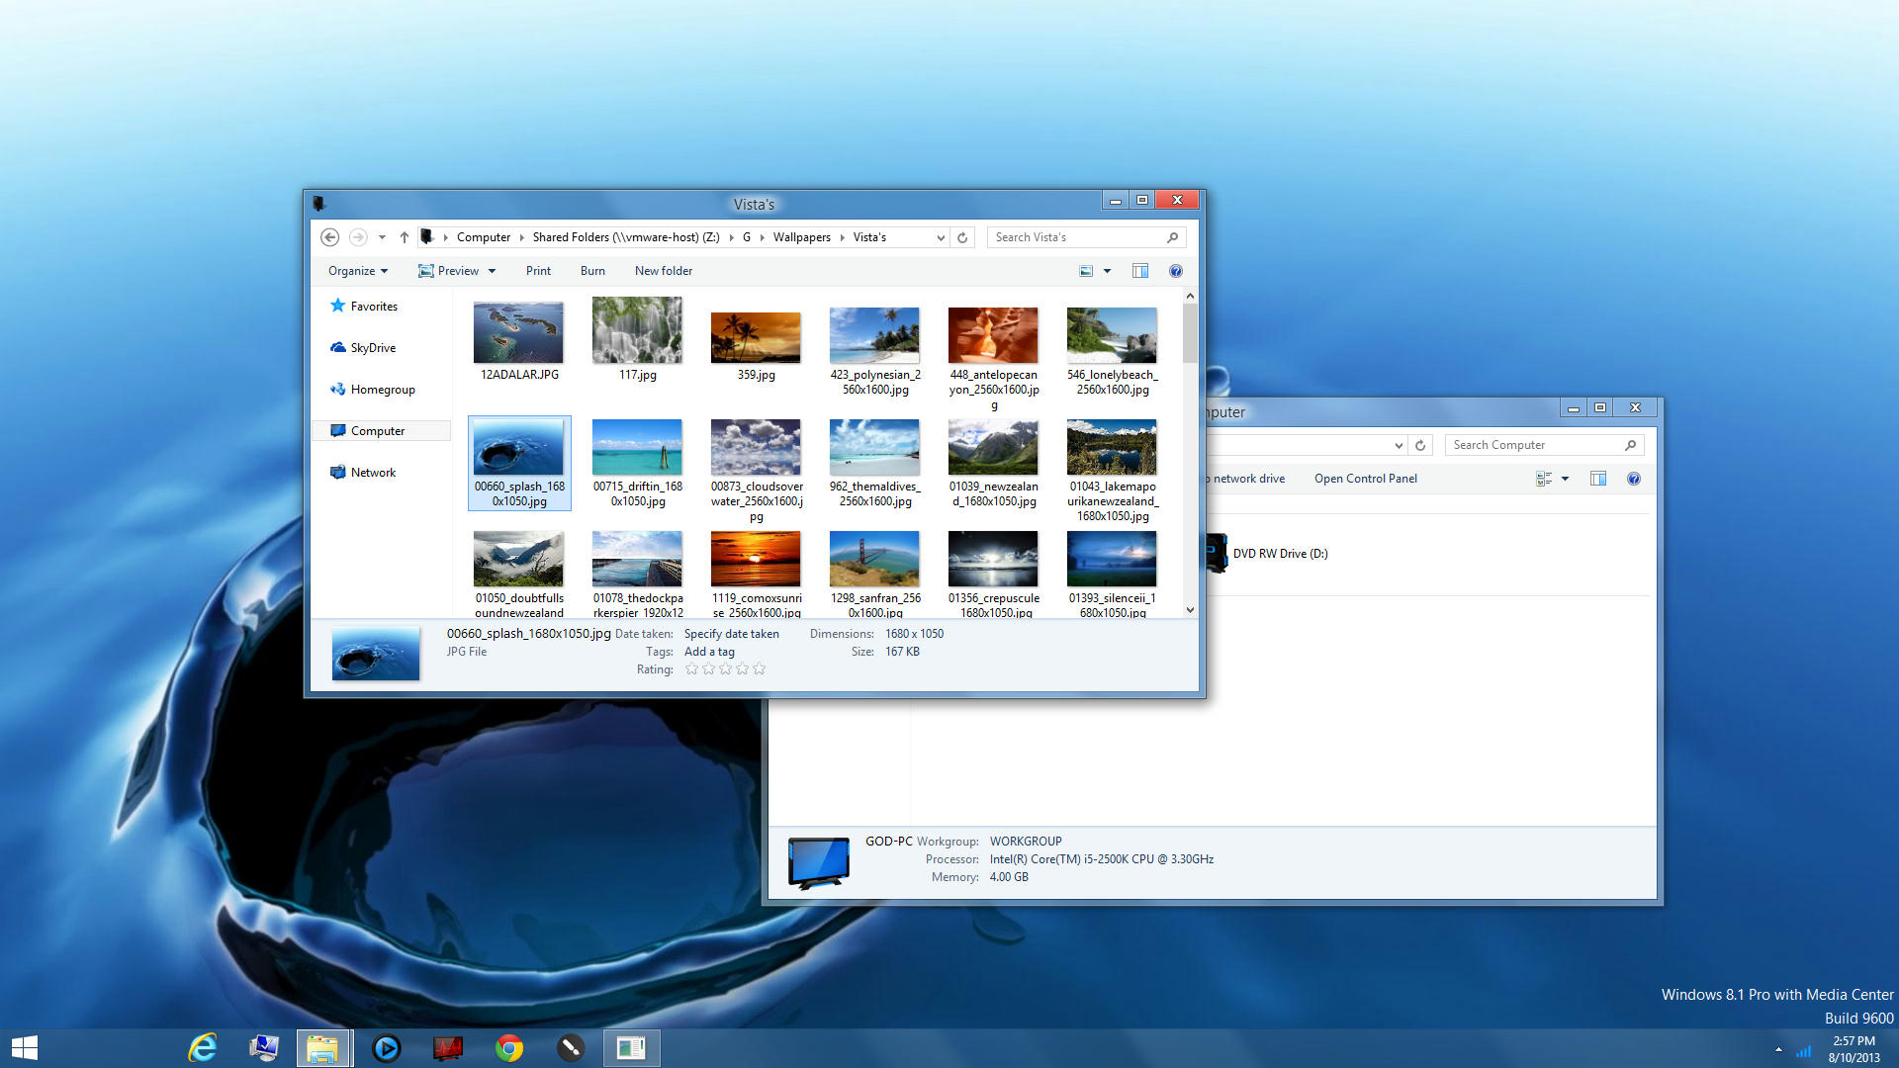Open the Preview dropdown arrow
The image size is (1899, 1068).
click(492, 271)
